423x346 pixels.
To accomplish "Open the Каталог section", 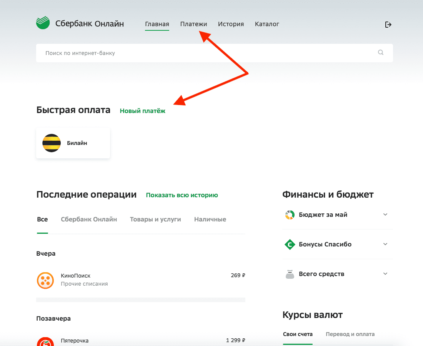I will tap(267, 24).
